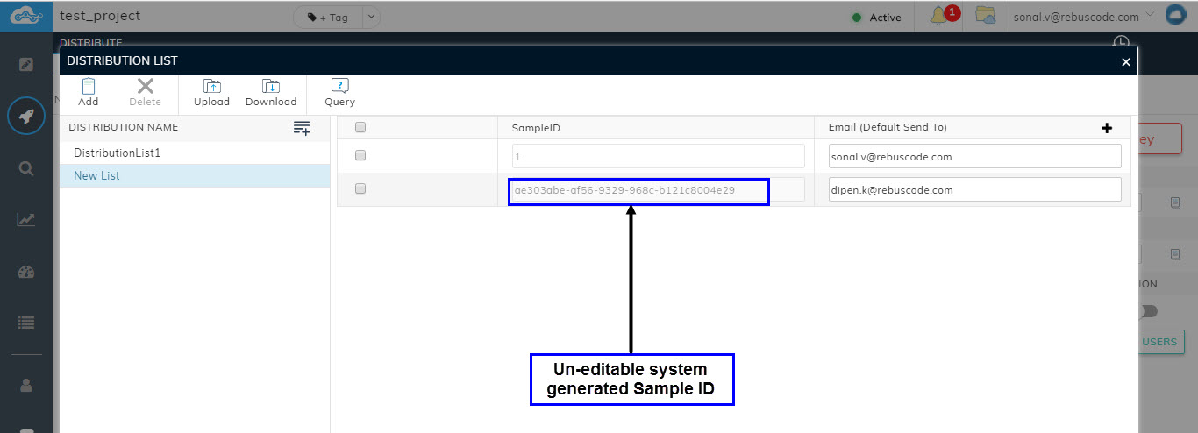Viewport: 1198px width, 433px height.
Task: Add a column with the plus icon
Action: (x=1107, y=128)
